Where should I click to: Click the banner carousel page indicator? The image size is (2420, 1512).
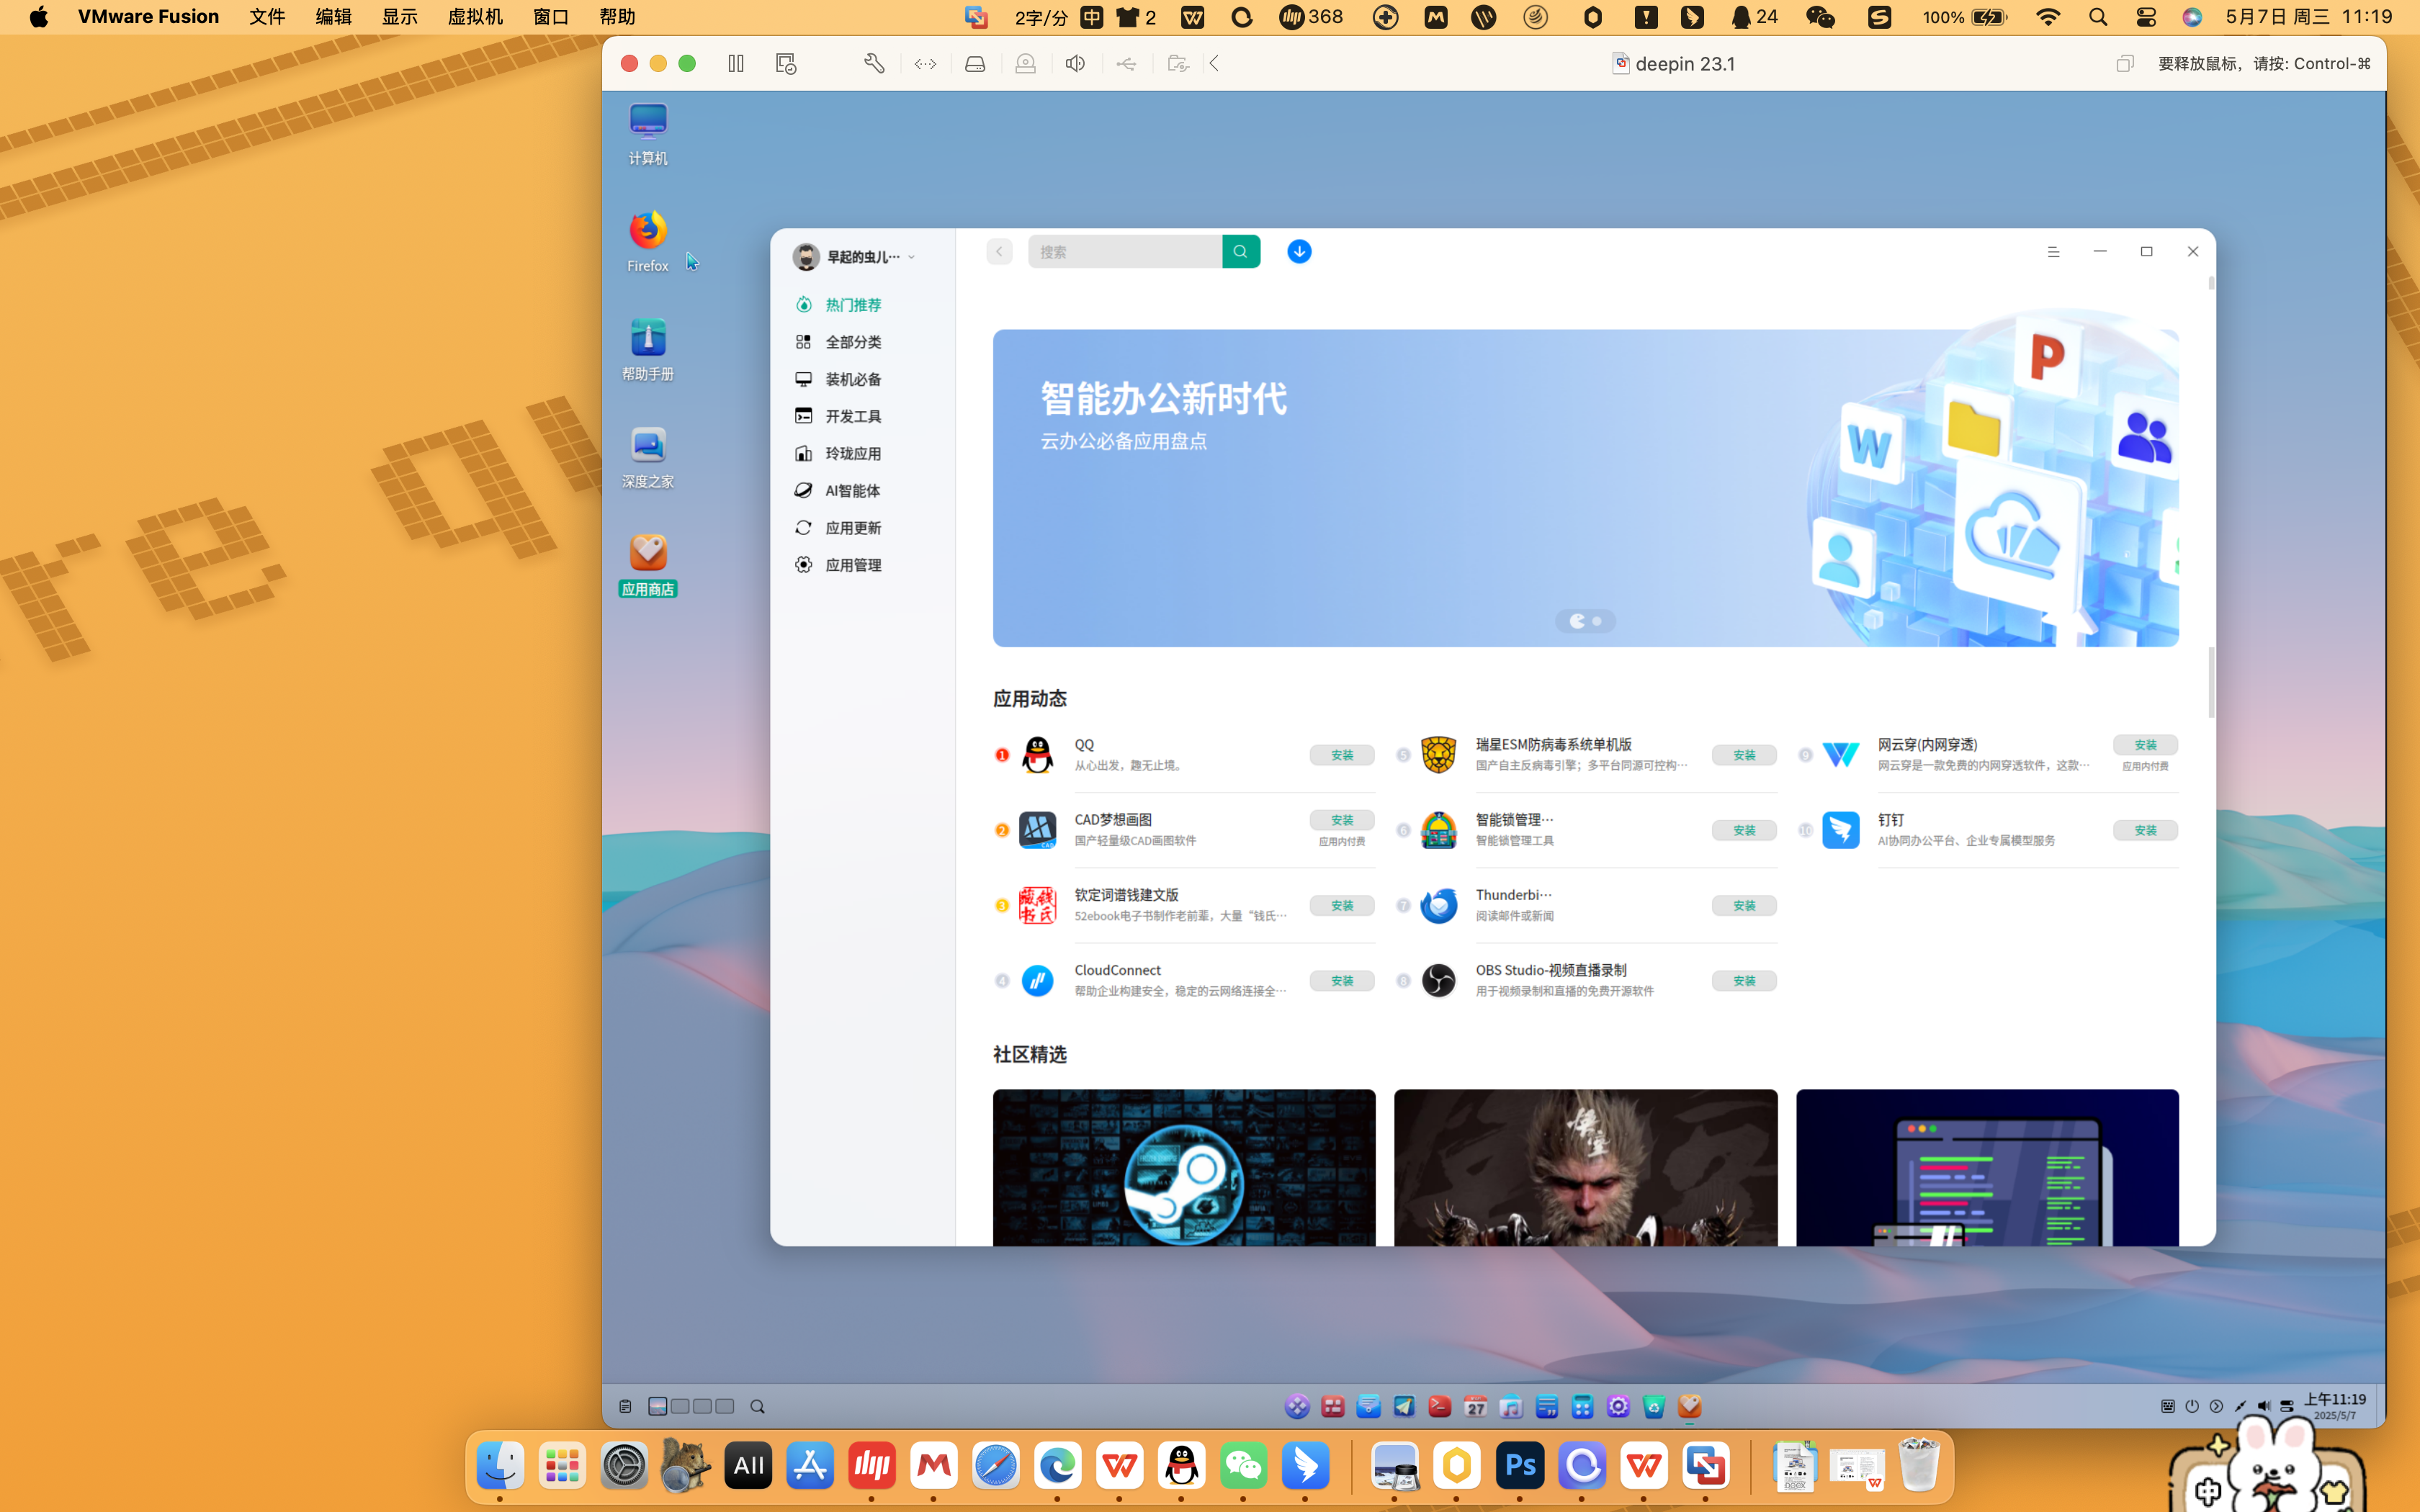click(x=1585, y=621)
